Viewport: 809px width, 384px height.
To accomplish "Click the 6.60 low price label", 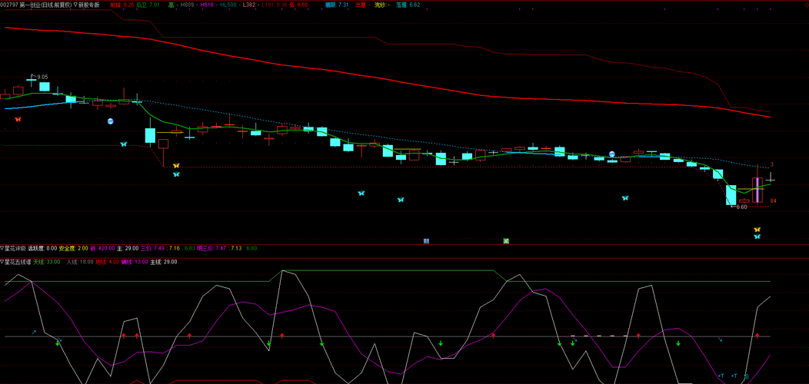I will click(x=741, y=207).
